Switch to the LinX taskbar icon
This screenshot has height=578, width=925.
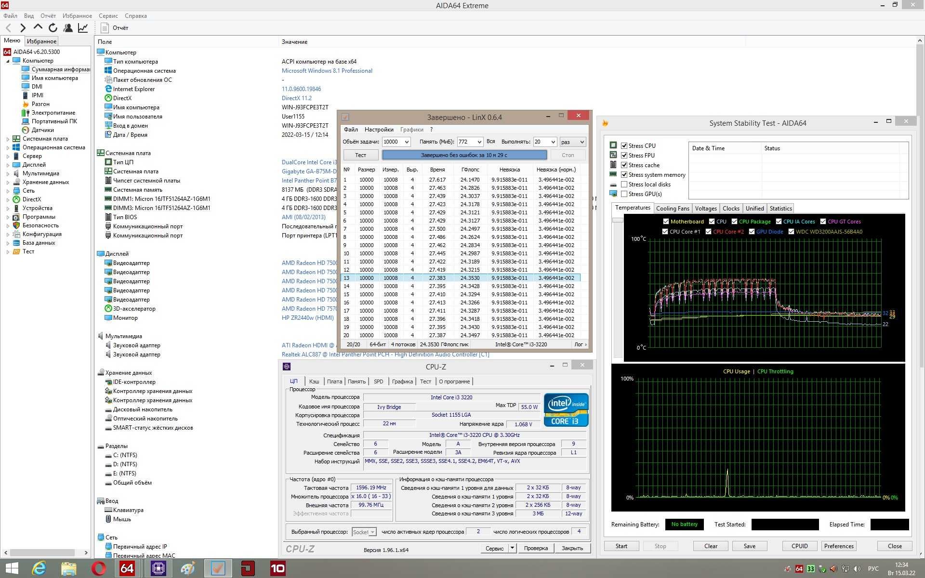pos(218,568)
